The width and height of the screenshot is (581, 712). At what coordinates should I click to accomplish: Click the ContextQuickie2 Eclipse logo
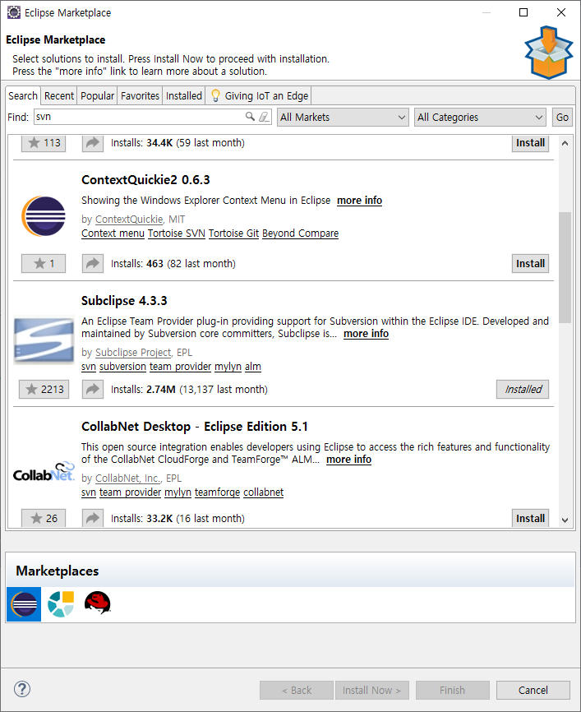point(44,216)
